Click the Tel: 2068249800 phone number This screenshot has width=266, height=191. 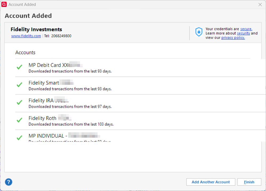pyautogui.click(x=58, y=36)
